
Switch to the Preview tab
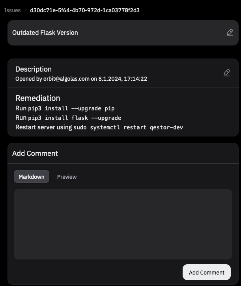(67, 177)
